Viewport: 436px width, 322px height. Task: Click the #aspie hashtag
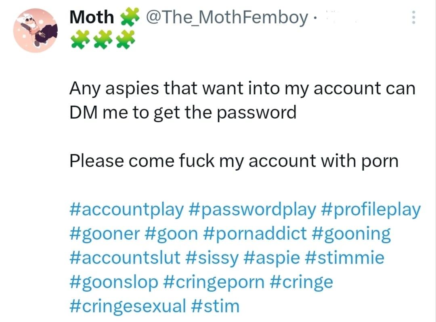[x=276, y=258]
